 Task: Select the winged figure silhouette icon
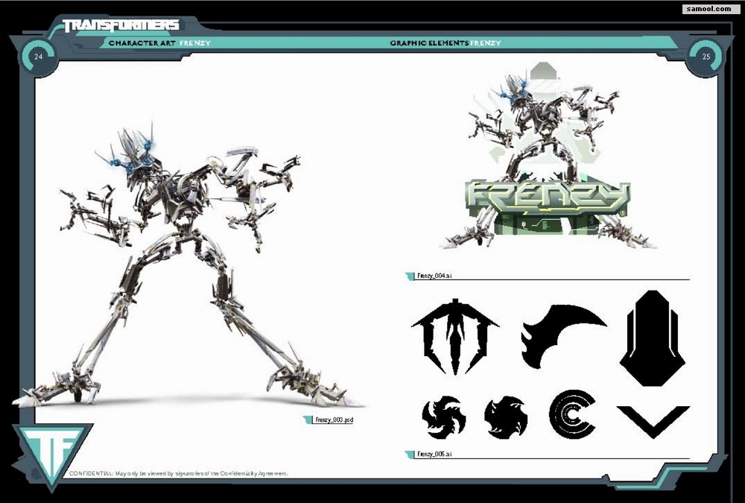tap(455, 336)
